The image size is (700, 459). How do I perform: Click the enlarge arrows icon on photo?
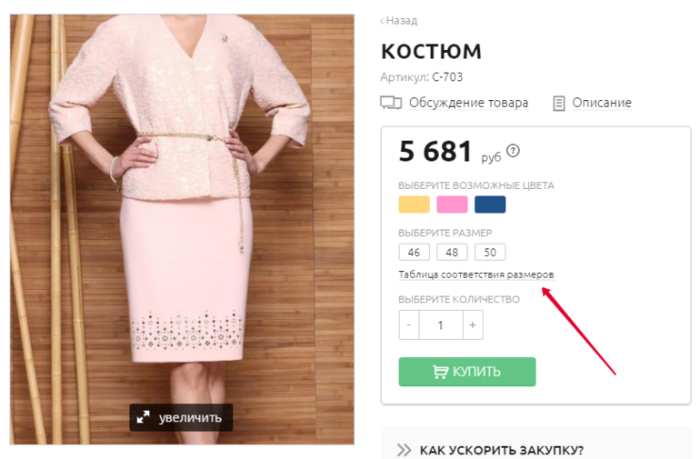click(143, 418)
